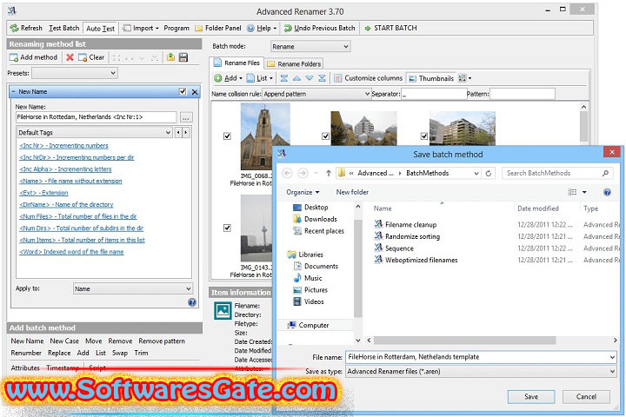Screen dimensions: 626x417
Task: Toggle the Auto Test button
Action: [100, 29]
